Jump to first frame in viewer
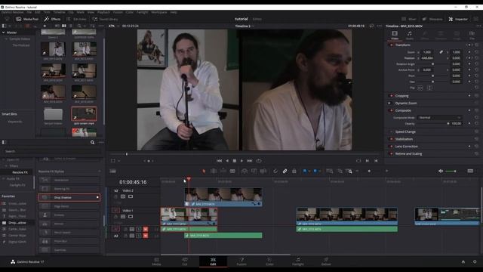 click(219, 161)
